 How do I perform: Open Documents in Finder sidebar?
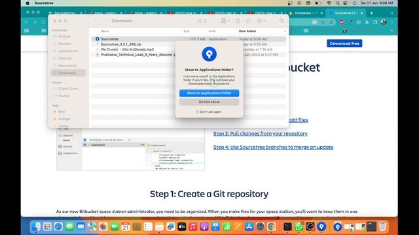point(67,65)
